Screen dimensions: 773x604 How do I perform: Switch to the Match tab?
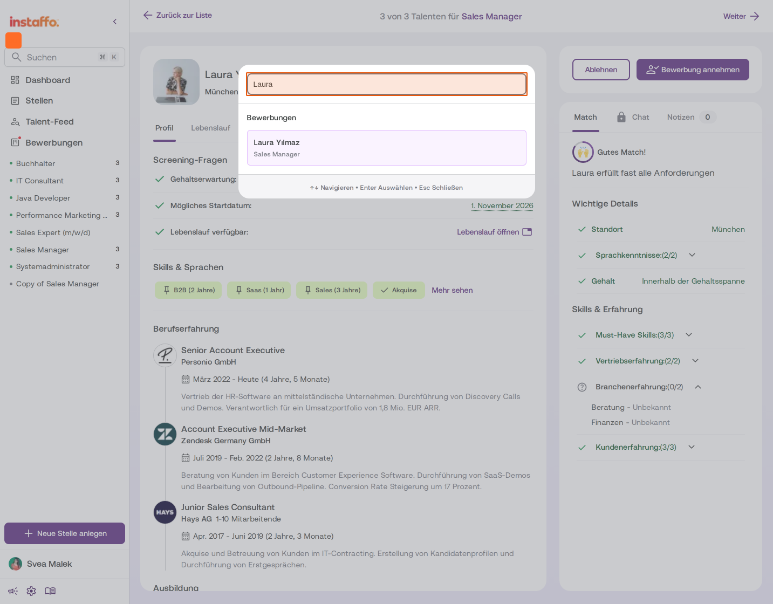click(x=585, y=118)
